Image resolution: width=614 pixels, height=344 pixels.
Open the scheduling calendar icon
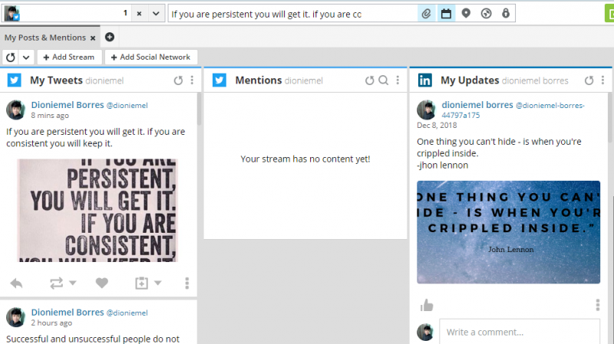pyautogui.click(x=446, y=14)
